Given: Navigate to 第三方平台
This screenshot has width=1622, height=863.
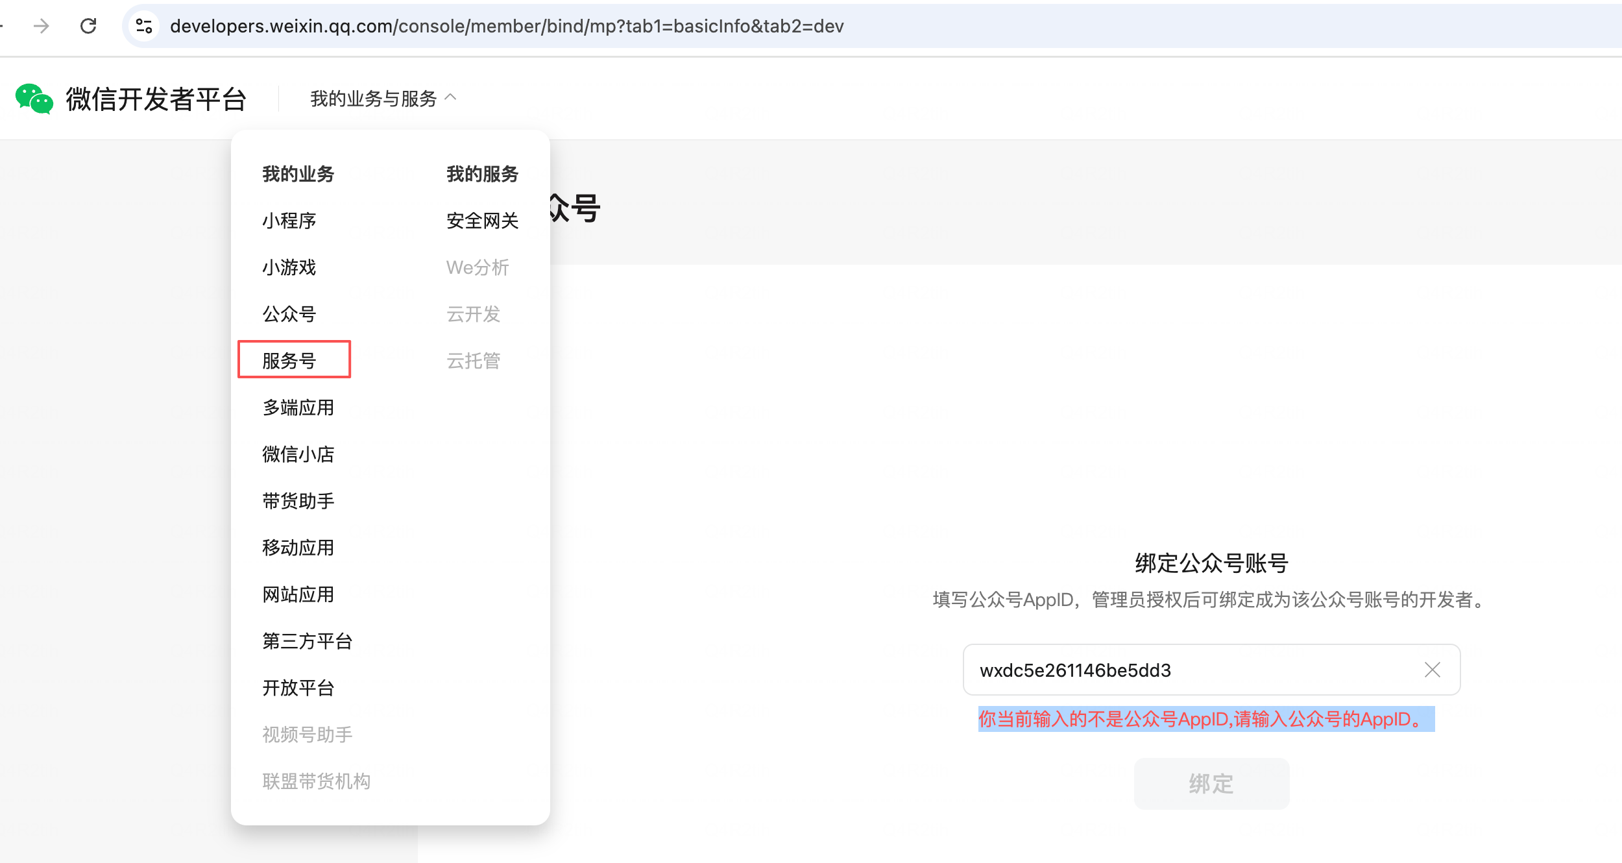Looking at the screenshot, I should tap(308, 641).
